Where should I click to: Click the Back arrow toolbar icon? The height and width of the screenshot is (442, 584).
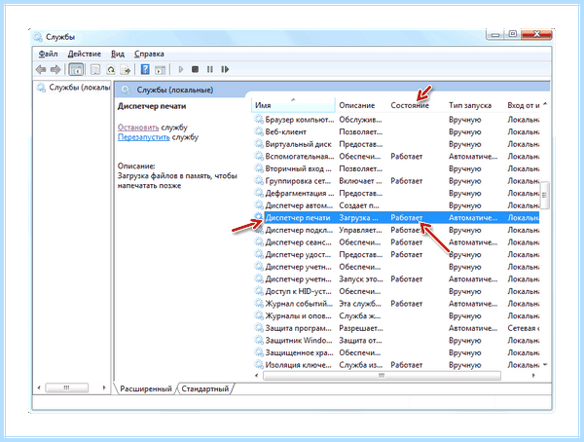point(41,69)
